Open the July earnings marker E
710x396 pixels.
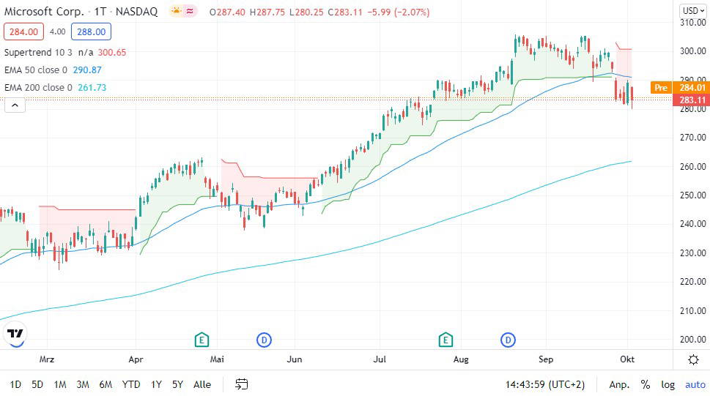point(445,340)
